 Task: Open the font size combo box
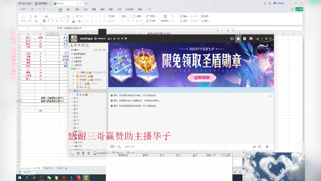pos(70,16)
